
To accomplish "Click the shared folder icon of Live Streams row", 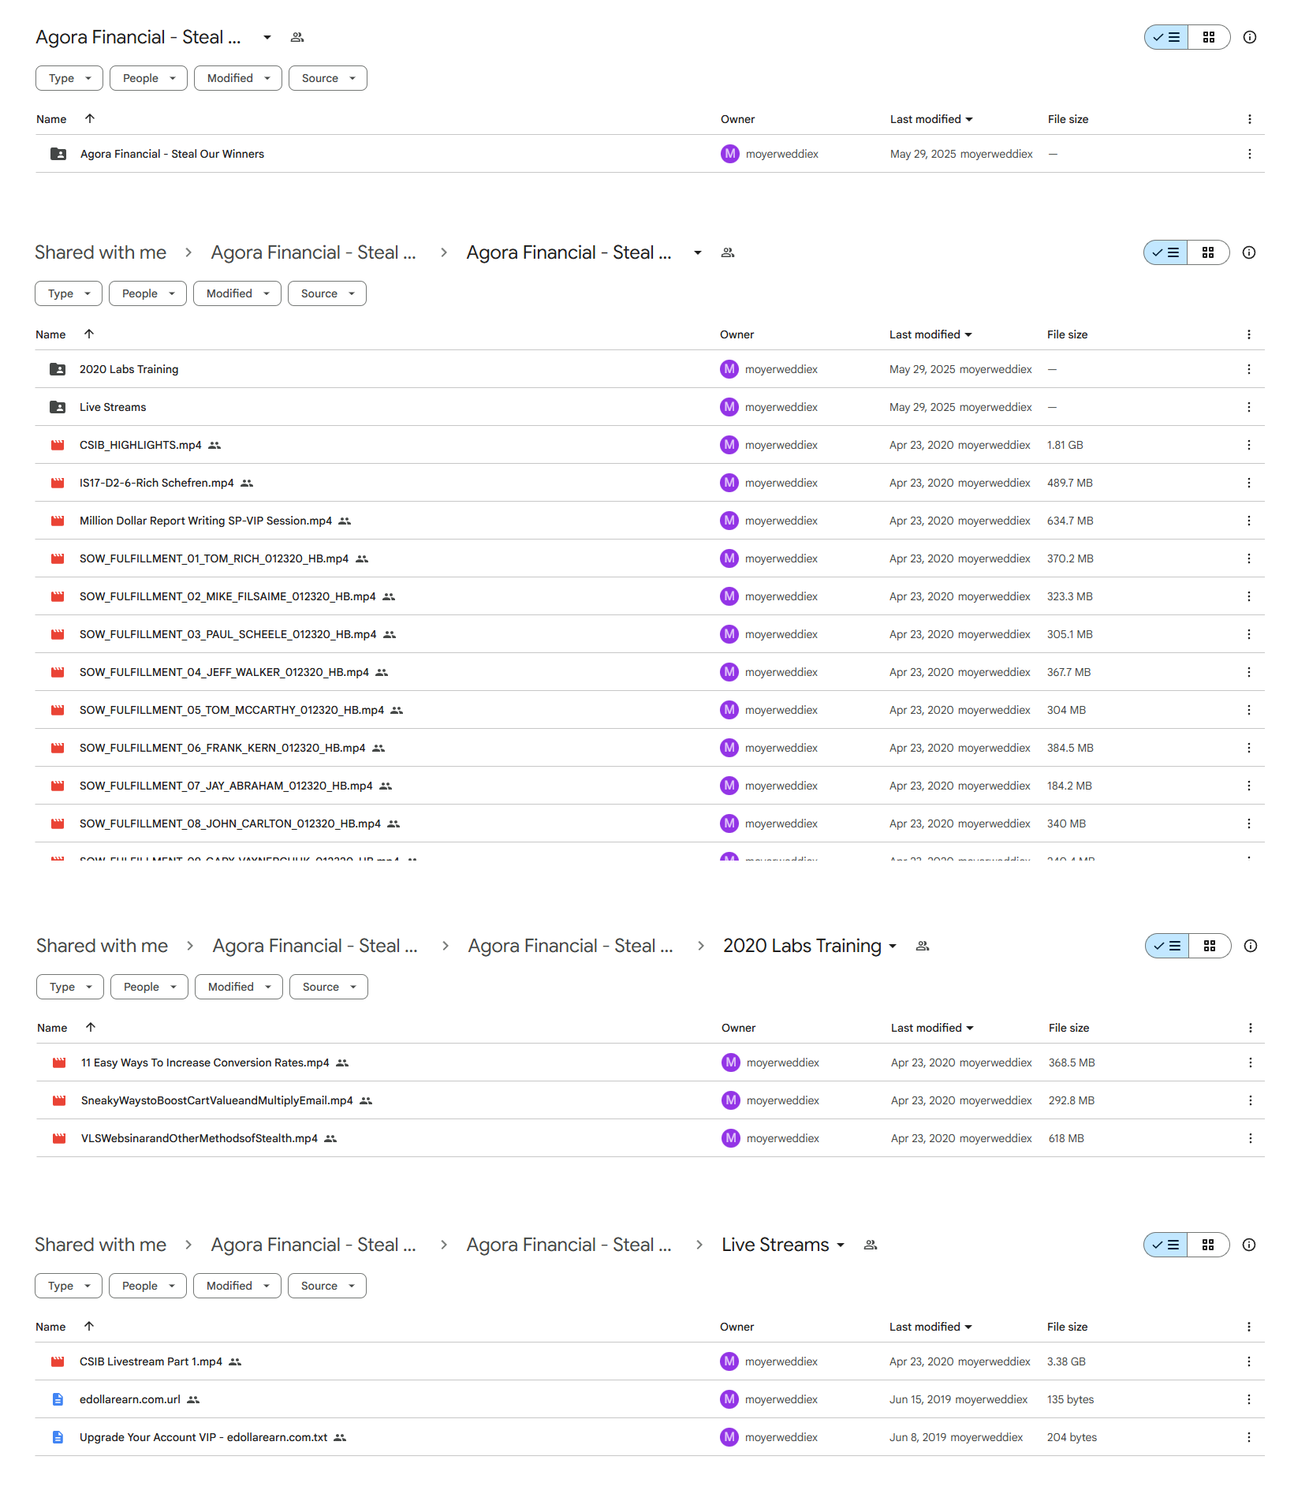I will point(58,407).
